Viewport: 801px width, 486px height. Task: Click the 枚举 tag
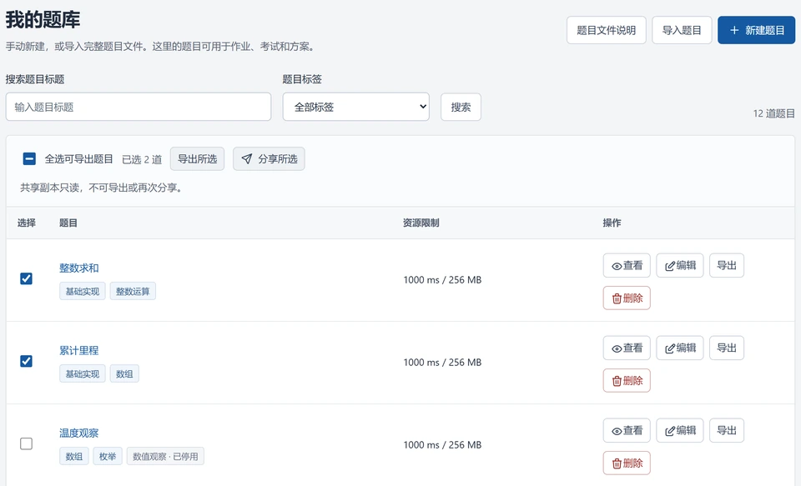tap(108, 456)
